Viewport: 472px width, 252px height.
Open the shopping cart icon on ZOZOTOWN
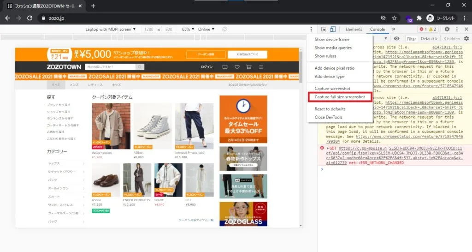(x=248, y=67)
